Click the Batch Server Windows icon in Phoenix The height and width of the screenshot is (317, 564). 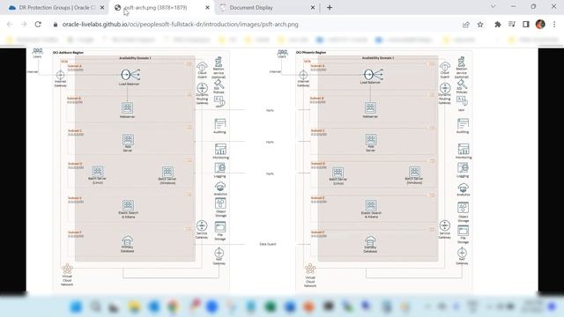414,172
